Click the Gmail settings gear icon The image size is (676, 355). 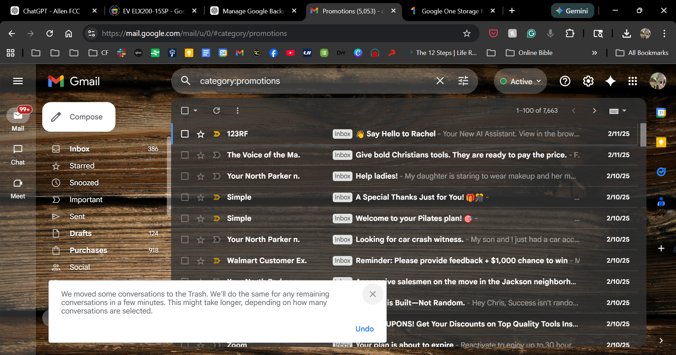point(588,81)
